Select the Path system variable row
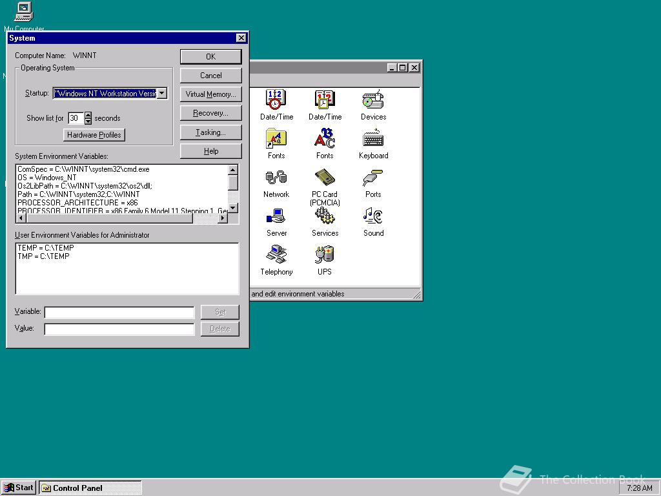 pyautogui.click(x=122, y=194)
